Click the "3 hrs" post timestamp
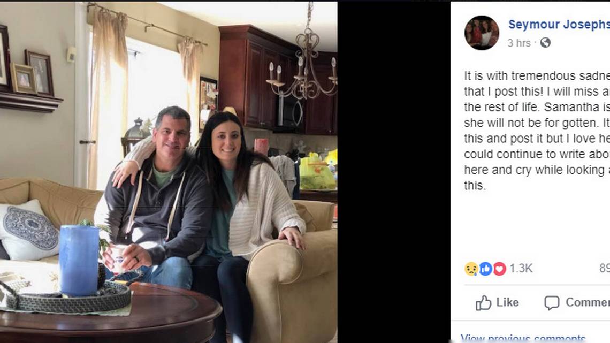Viewport: 610px width, 343px height. (x=519, y=43)
